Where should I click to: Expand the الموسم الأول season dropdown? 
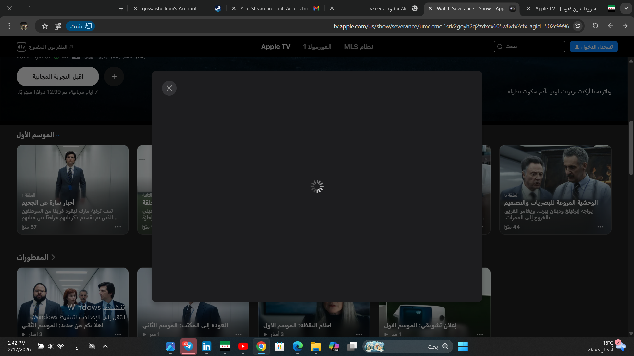pyautogui.click(x=38, y=135)
